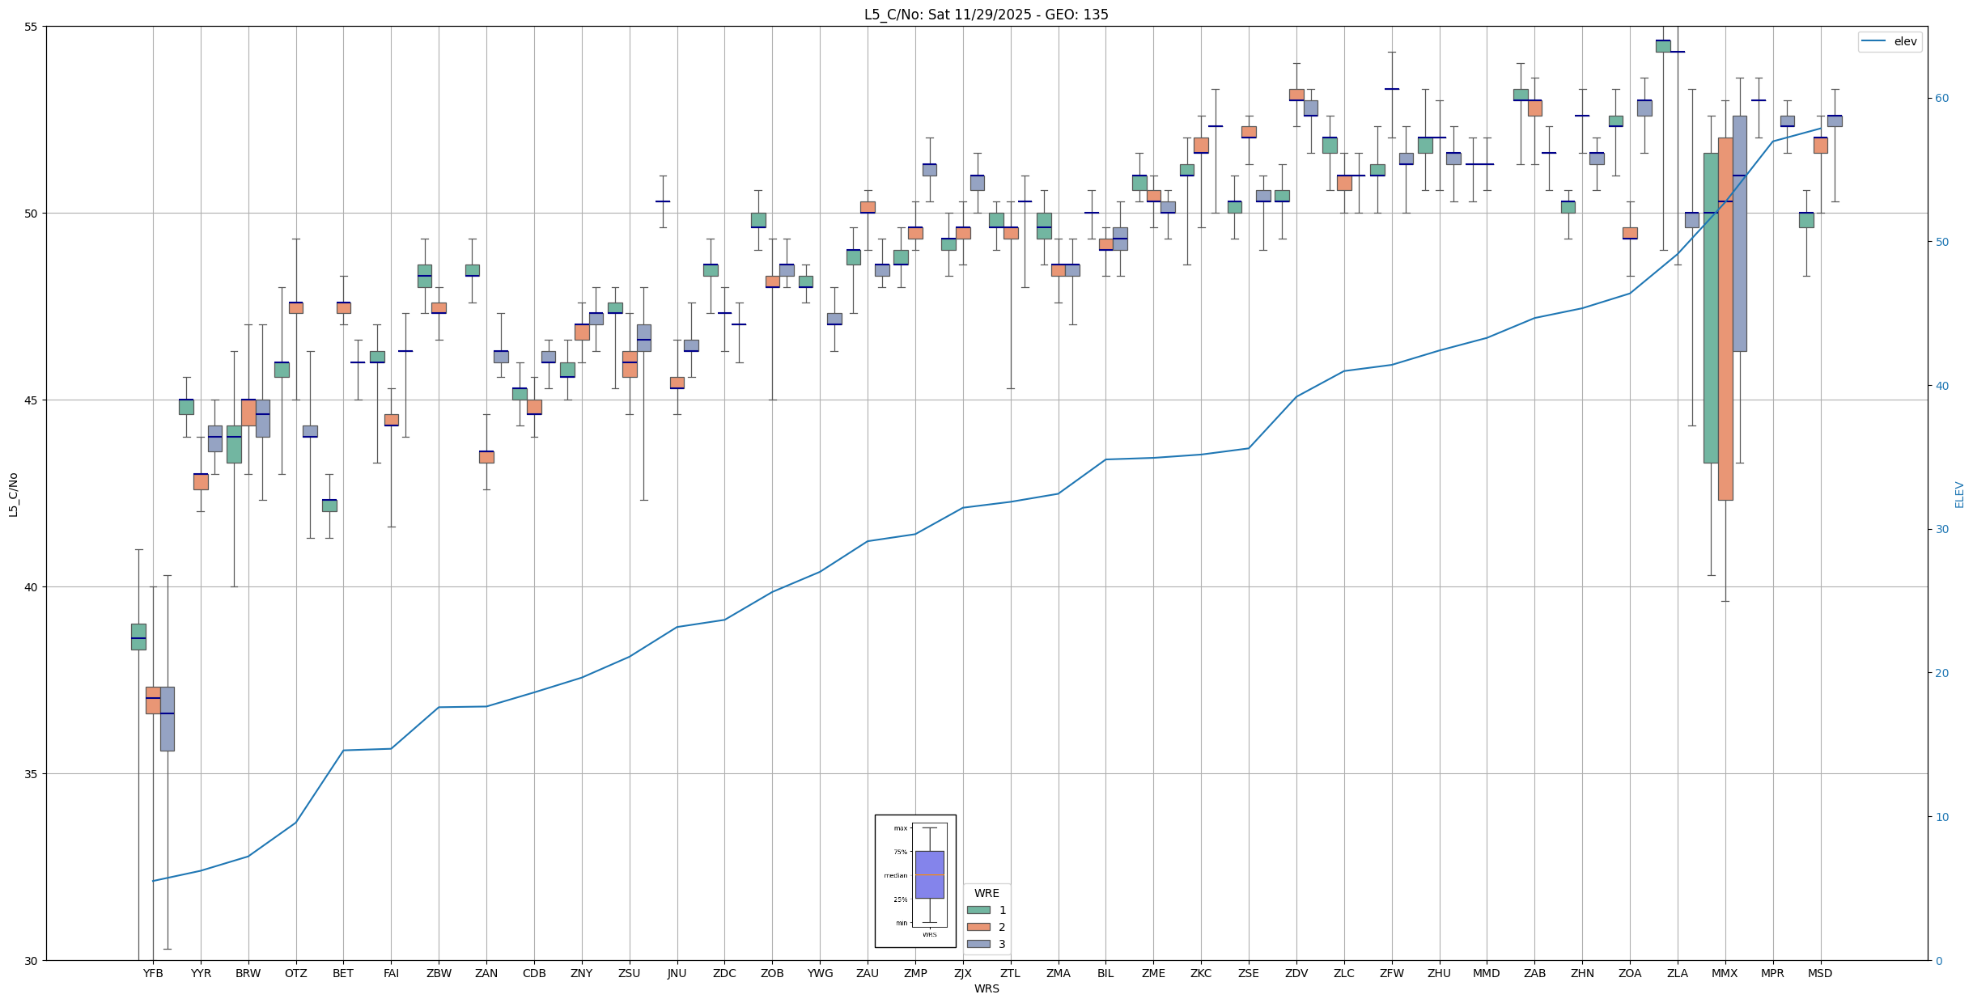Click the WRS x-axis title
This screenshot has width=1973, height=1003.
(986, 988)
